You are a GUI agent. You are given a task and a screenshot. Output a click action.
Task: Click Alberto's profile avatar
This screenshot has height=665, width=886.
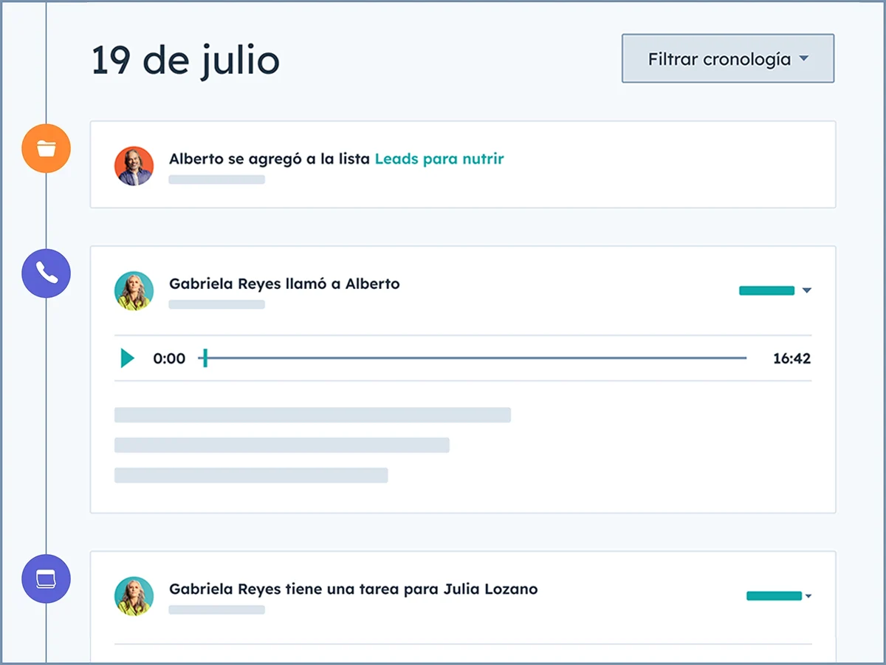[134, 165]
